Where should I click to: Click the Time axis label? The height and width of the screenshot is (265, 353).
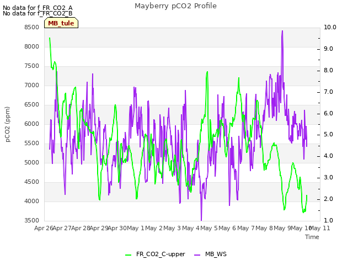[x=312, y=237]
